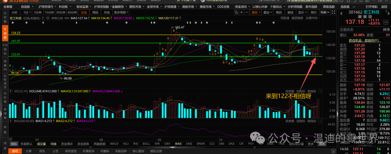Click the question mark help icon
Viewport: 391px width, 154px height.
pyautogui.click(x=43, y=18)
